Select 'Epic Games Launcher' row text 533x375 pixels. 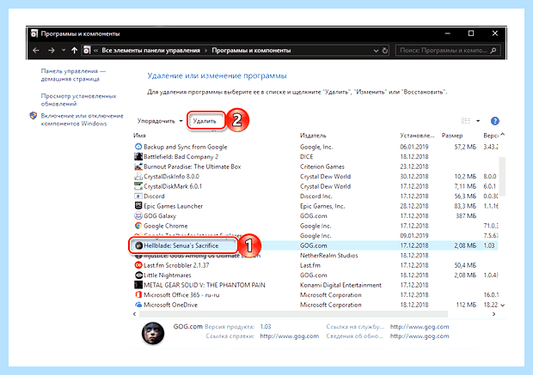[x=173, y=206]
